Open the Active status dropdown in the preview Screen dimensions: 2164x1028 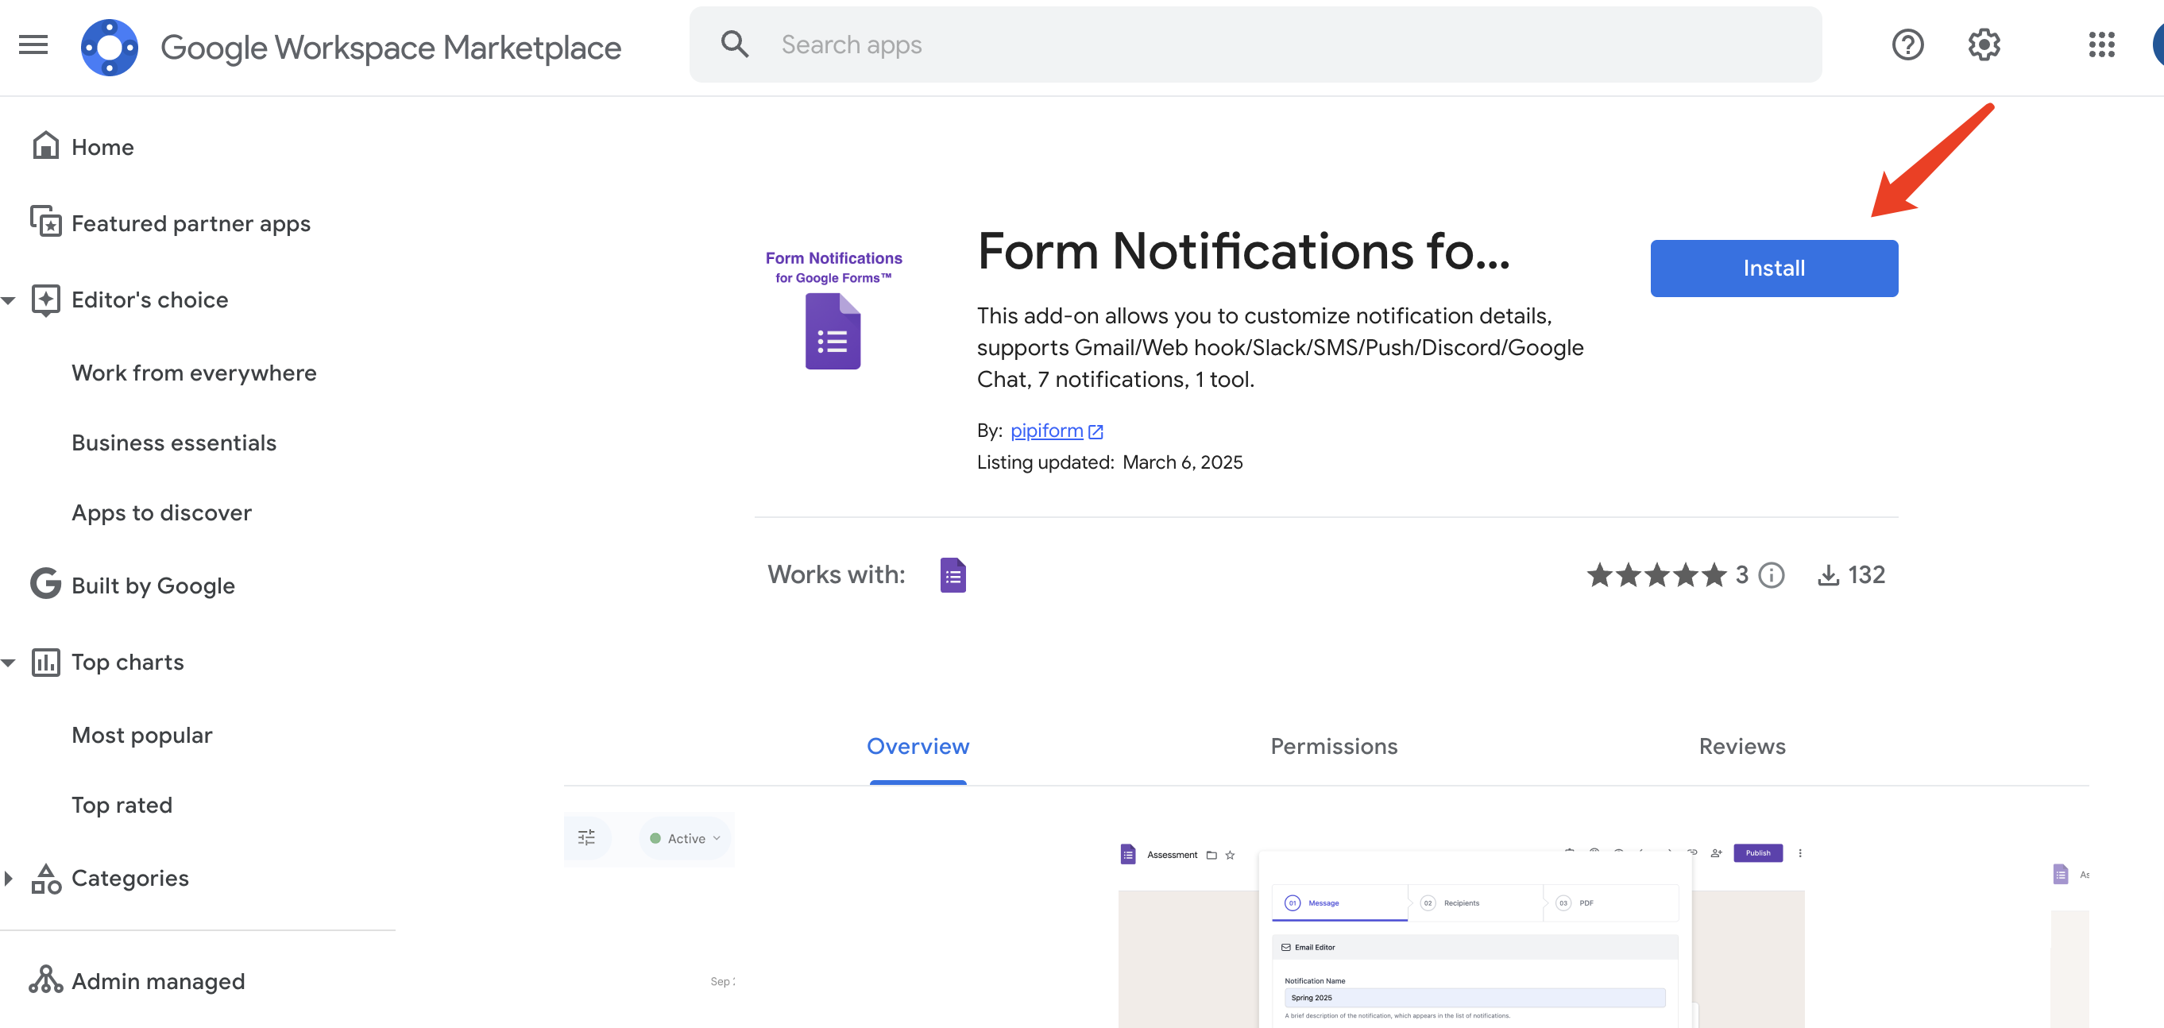point(685,837)
